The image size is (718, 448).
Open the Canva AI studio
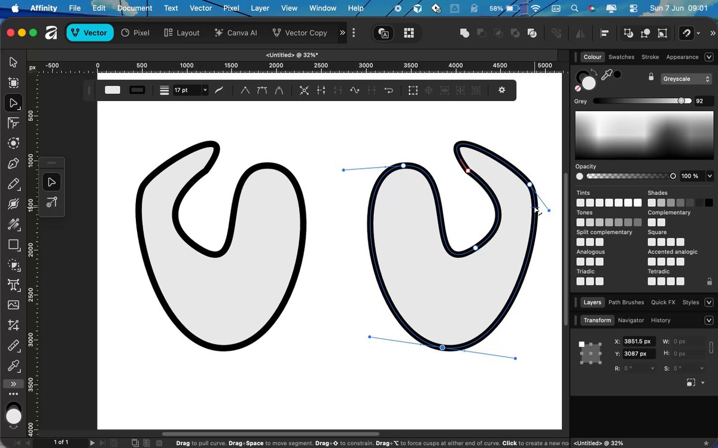tap(236, 33)
